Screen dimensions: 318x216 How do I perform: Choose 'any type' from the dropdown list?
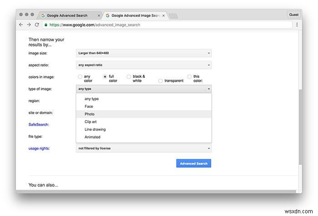144,99
